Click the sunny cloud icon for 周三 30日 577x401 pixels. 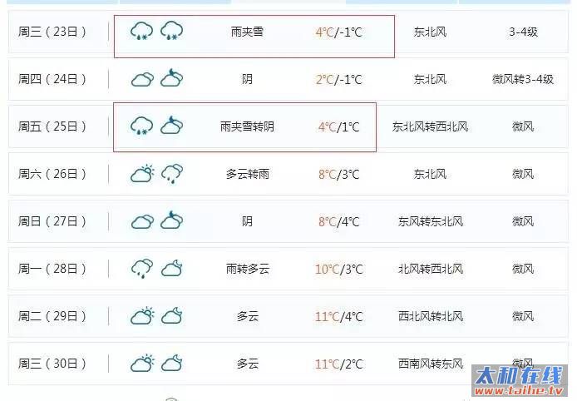pos(142,363)
